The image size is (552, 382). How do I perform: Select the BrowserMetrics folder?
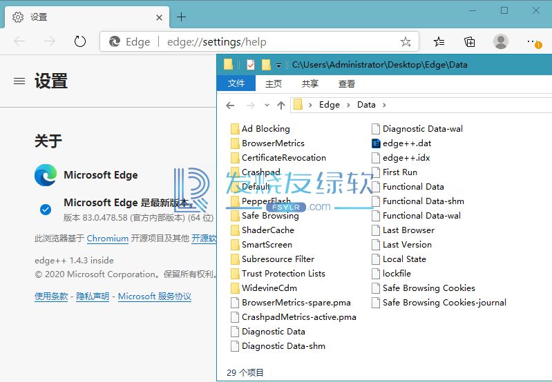pos(267,143)
